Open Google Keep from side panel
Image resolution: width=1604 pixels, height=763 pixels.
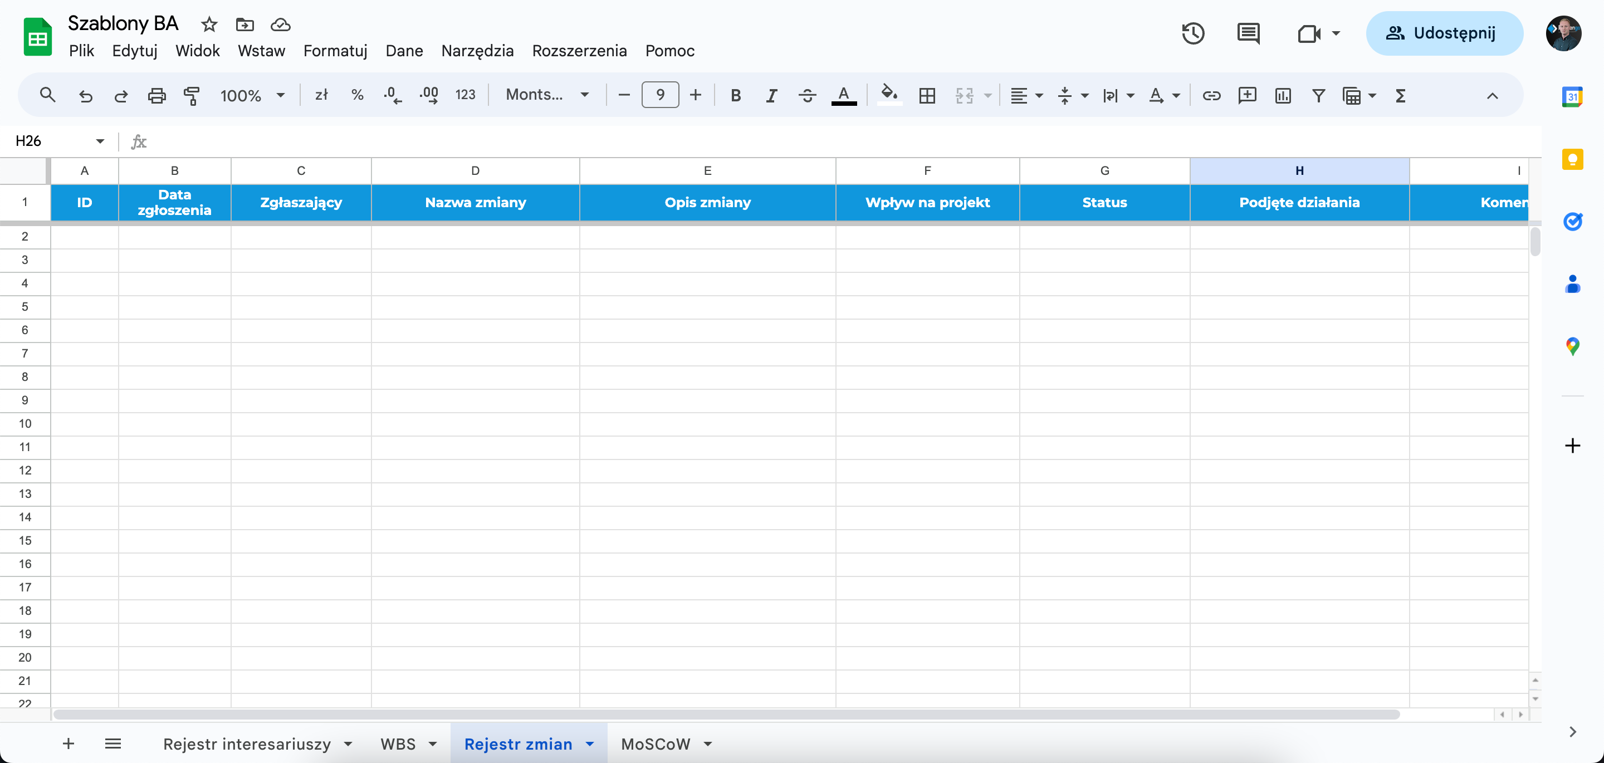(1572, 159)
